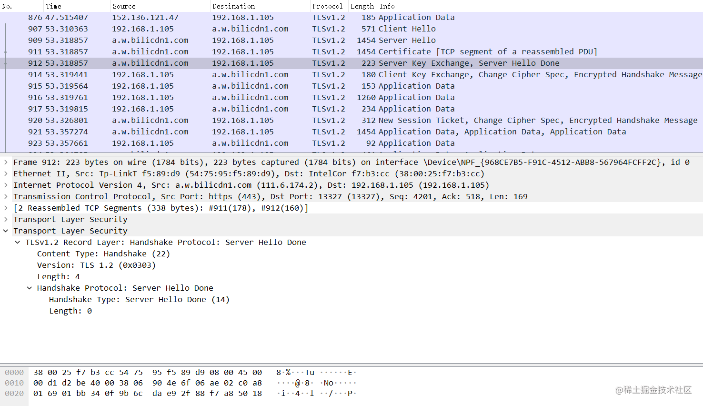Screen dimensions: 703x406
Task: Expand the Transmission Control Protocol node
Action: (x=6, y=197)
